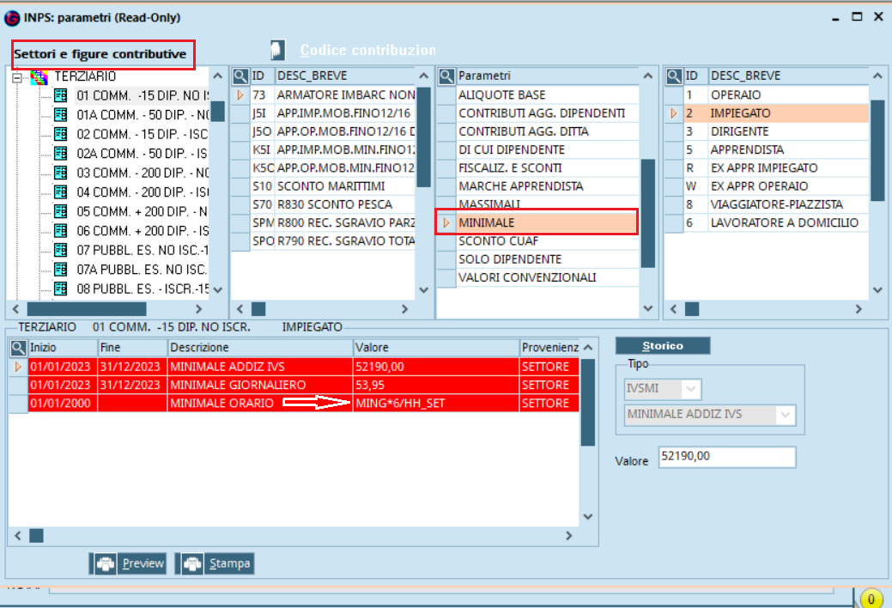Click the TERZIARIO sector color icon
The width and height of the screenshot is (892, 608).
(x=39, y=76)
